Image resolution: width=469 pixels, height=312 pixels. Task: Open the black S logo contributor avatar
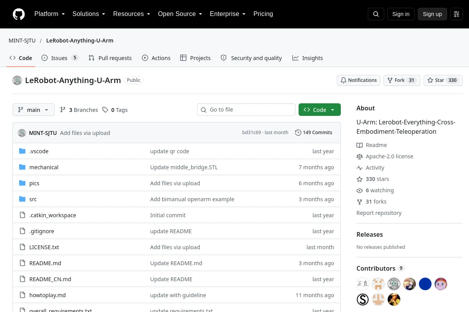[363, 300]
